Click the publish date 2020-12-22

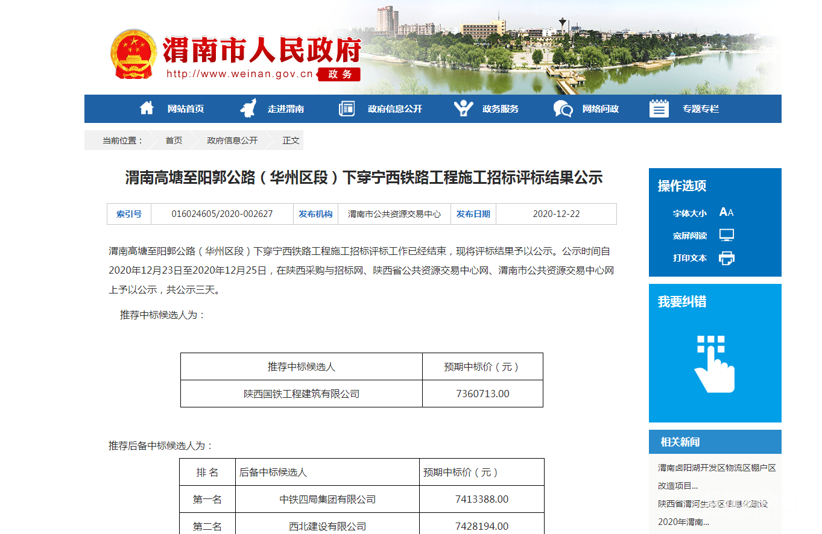[x=557, y=214]
